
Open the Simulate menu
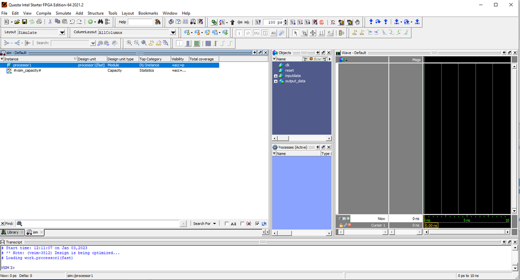[63, 13]
